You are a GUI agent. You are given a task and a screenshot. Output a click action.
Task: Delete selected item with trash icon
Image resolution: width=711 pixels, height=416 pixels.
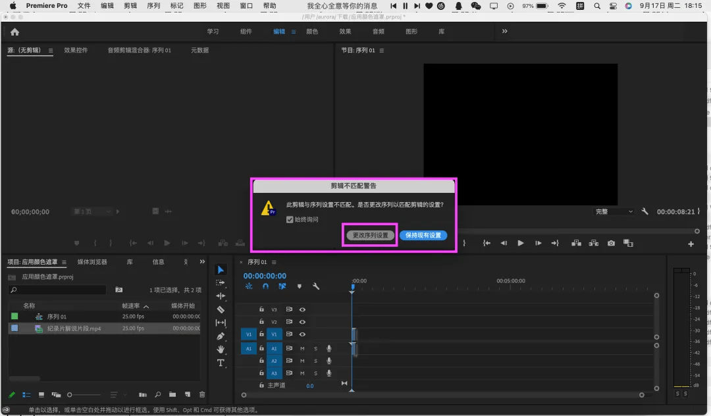click(202, 395)
